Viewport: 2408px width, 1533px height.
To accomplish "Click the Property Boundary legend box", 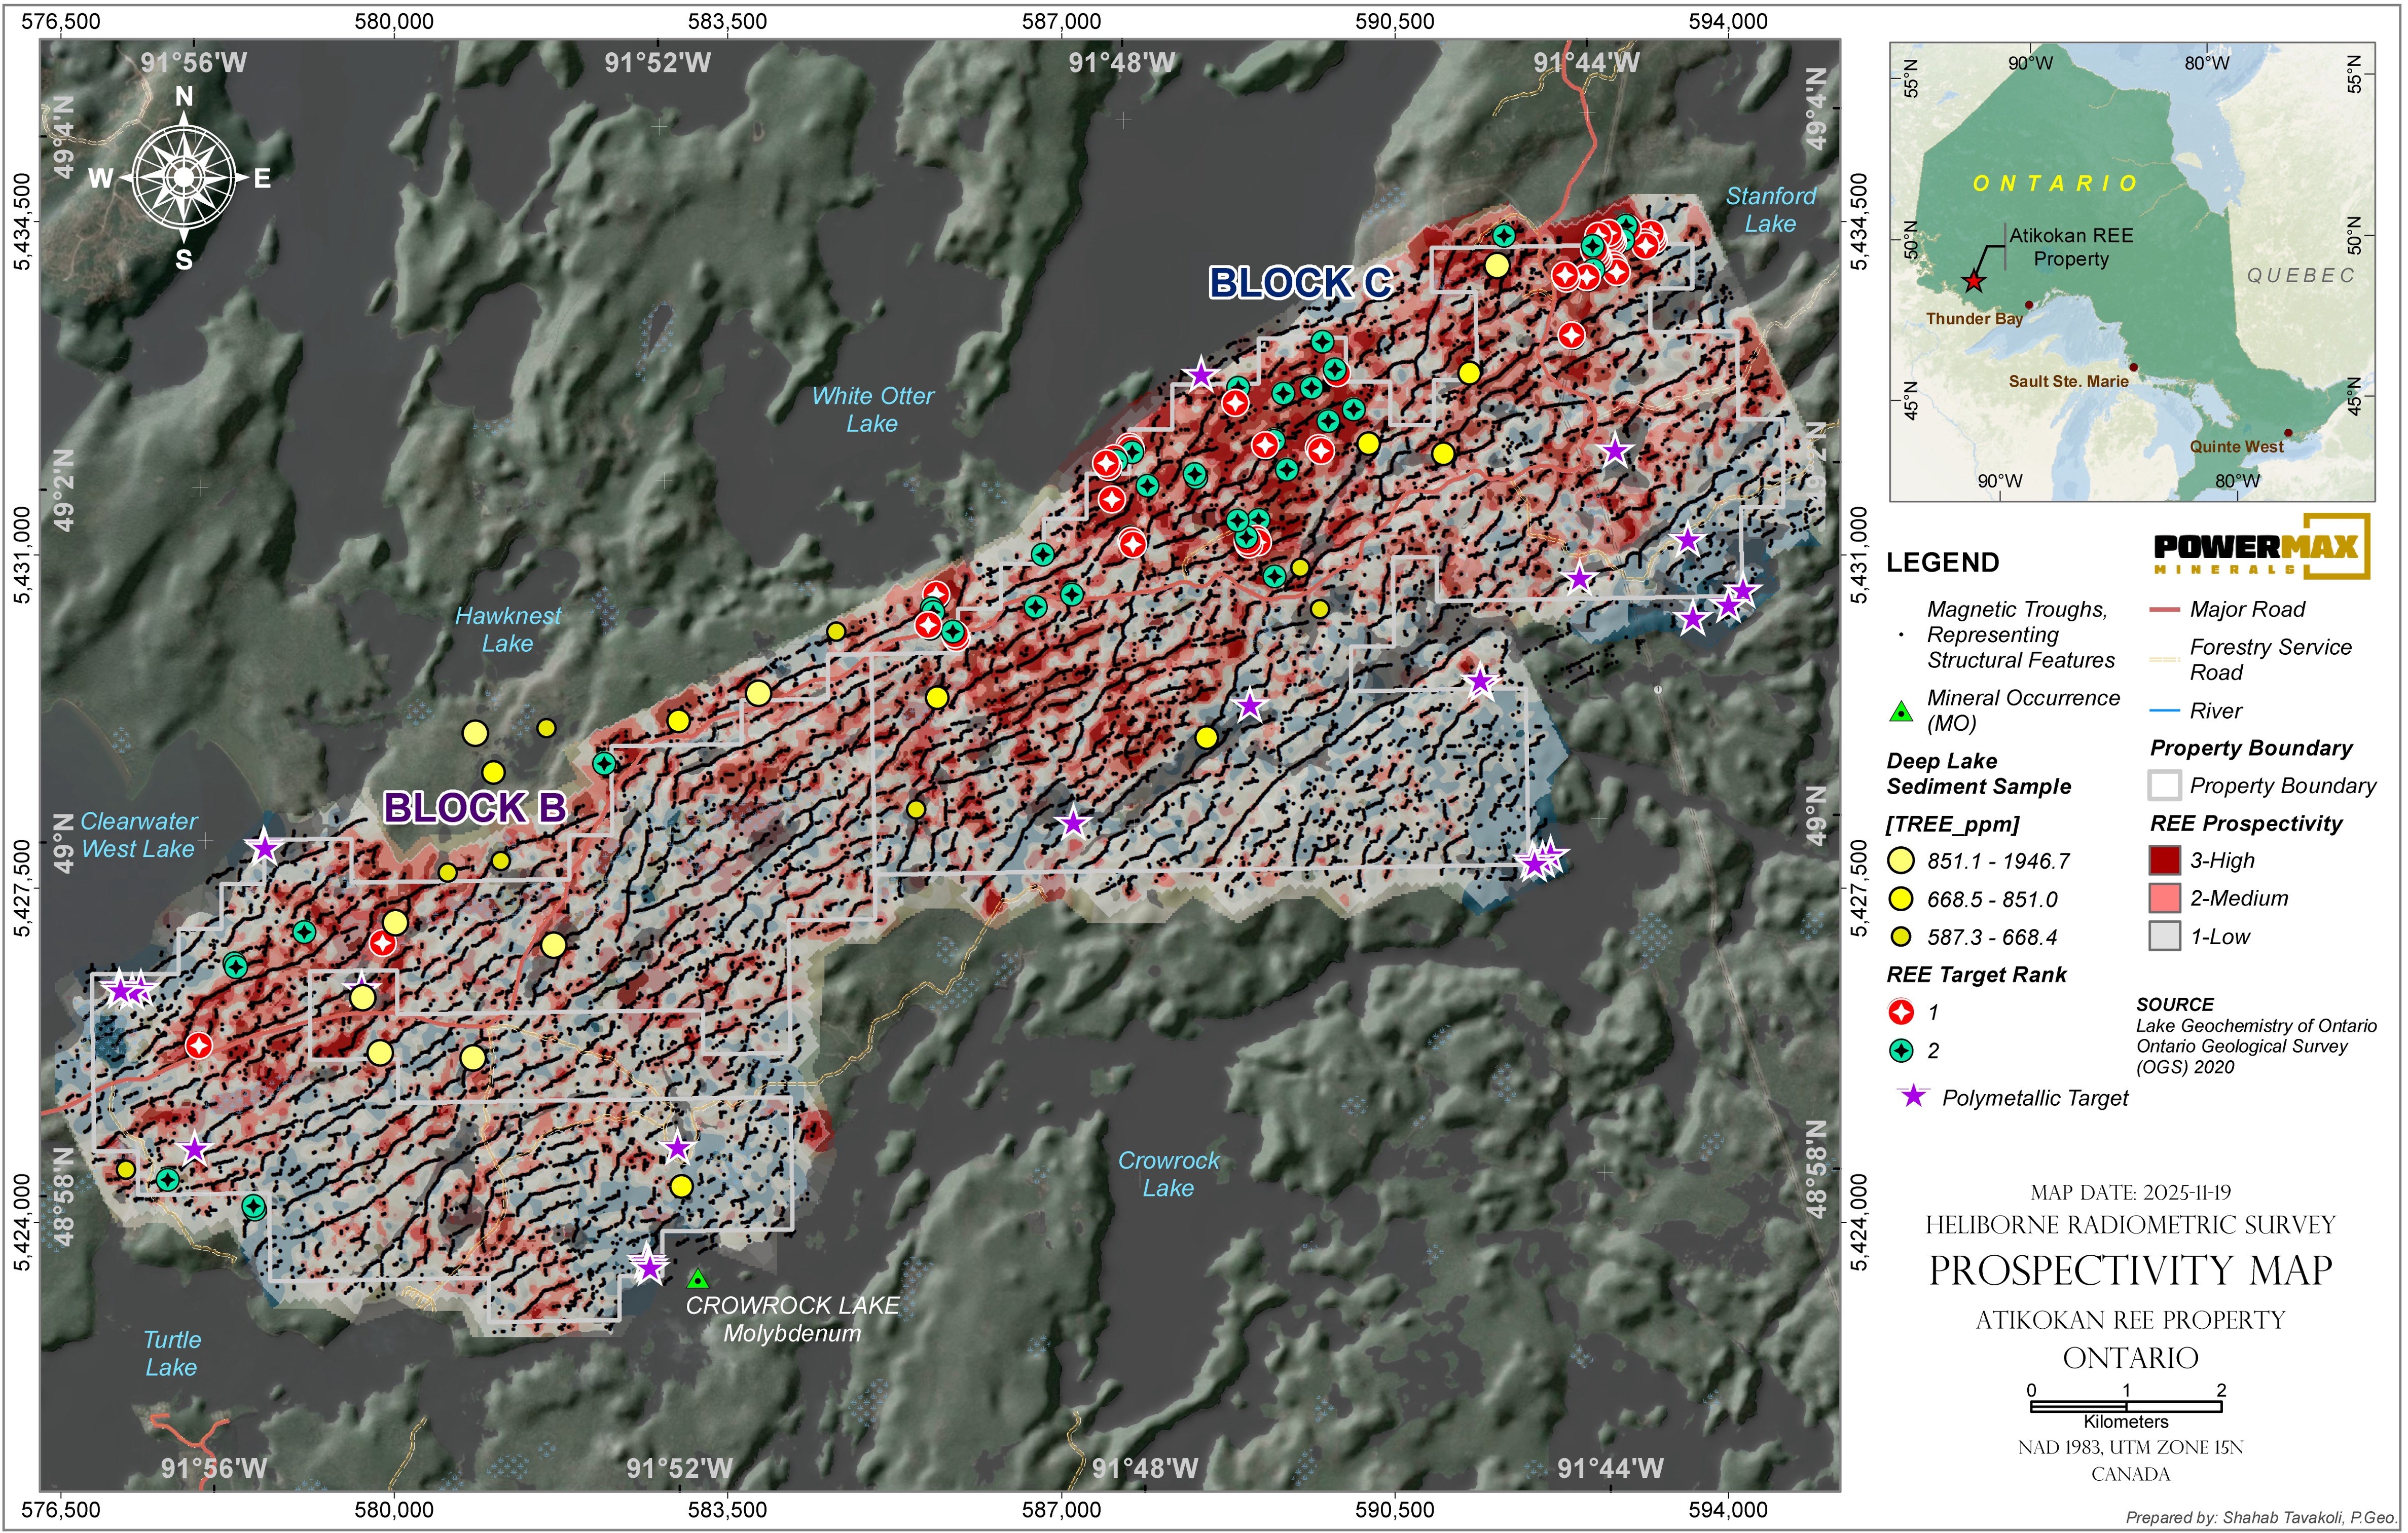I will [x=2164, y=786].
